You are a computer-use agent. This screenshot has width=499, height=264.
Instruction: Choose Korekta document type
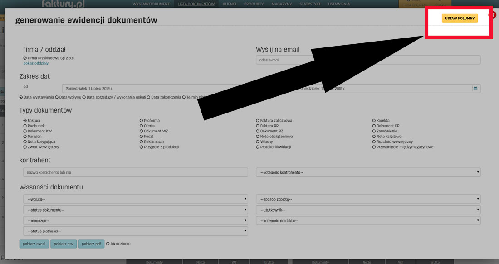tap(374, 121)
